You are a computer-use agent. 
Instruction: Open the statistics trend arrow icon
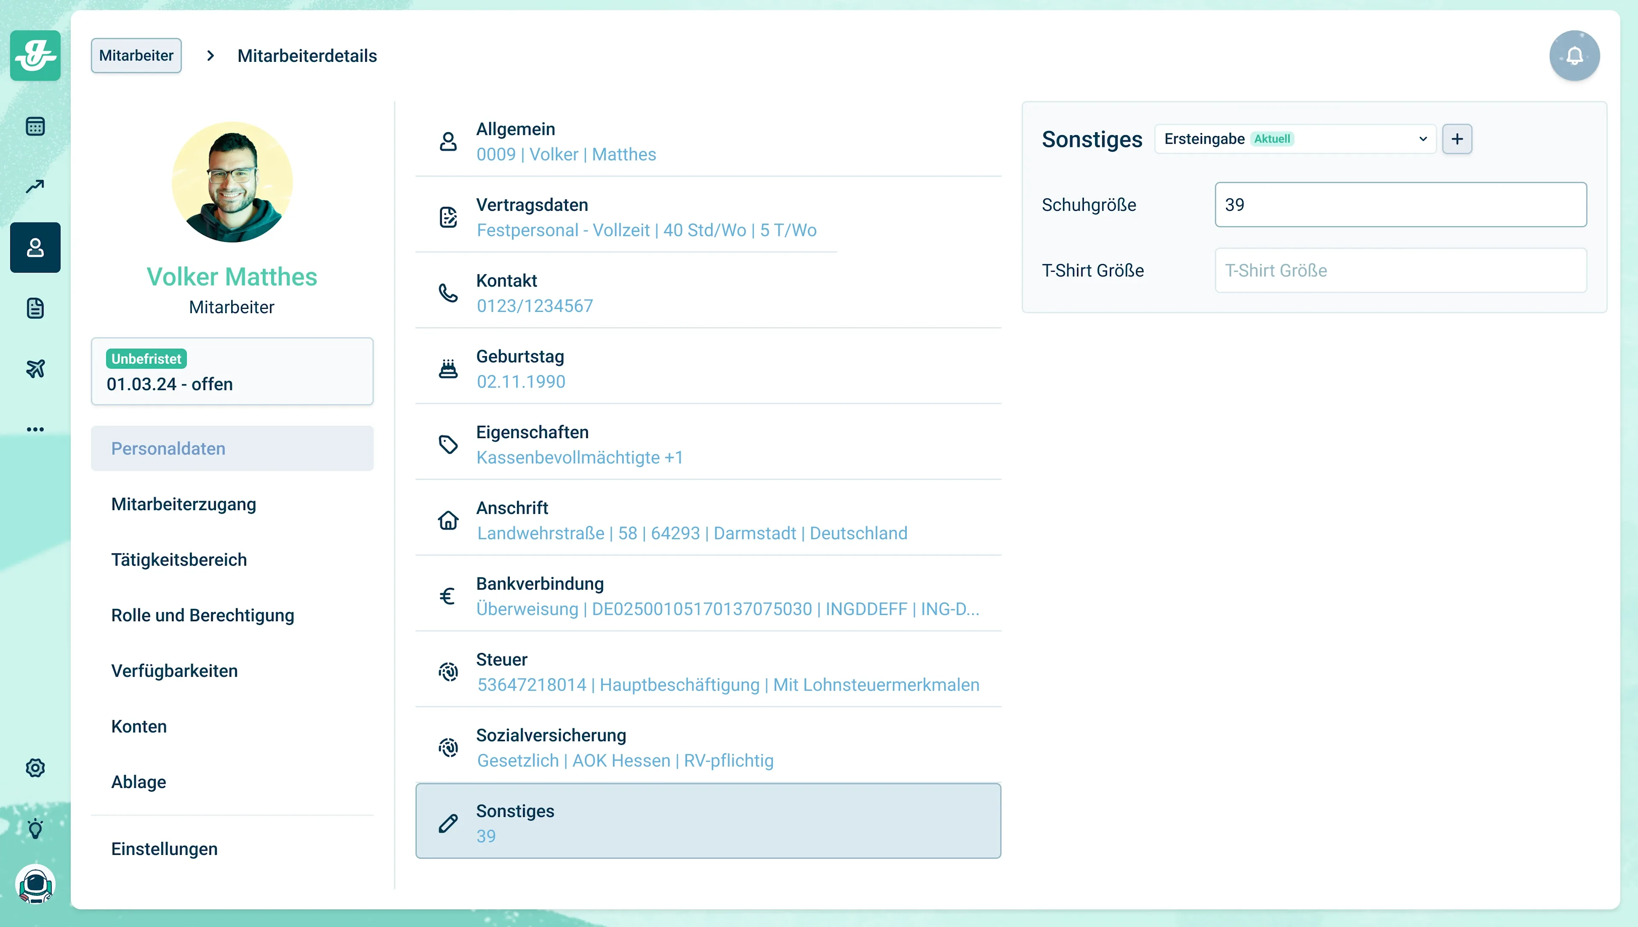pos(35,186)
